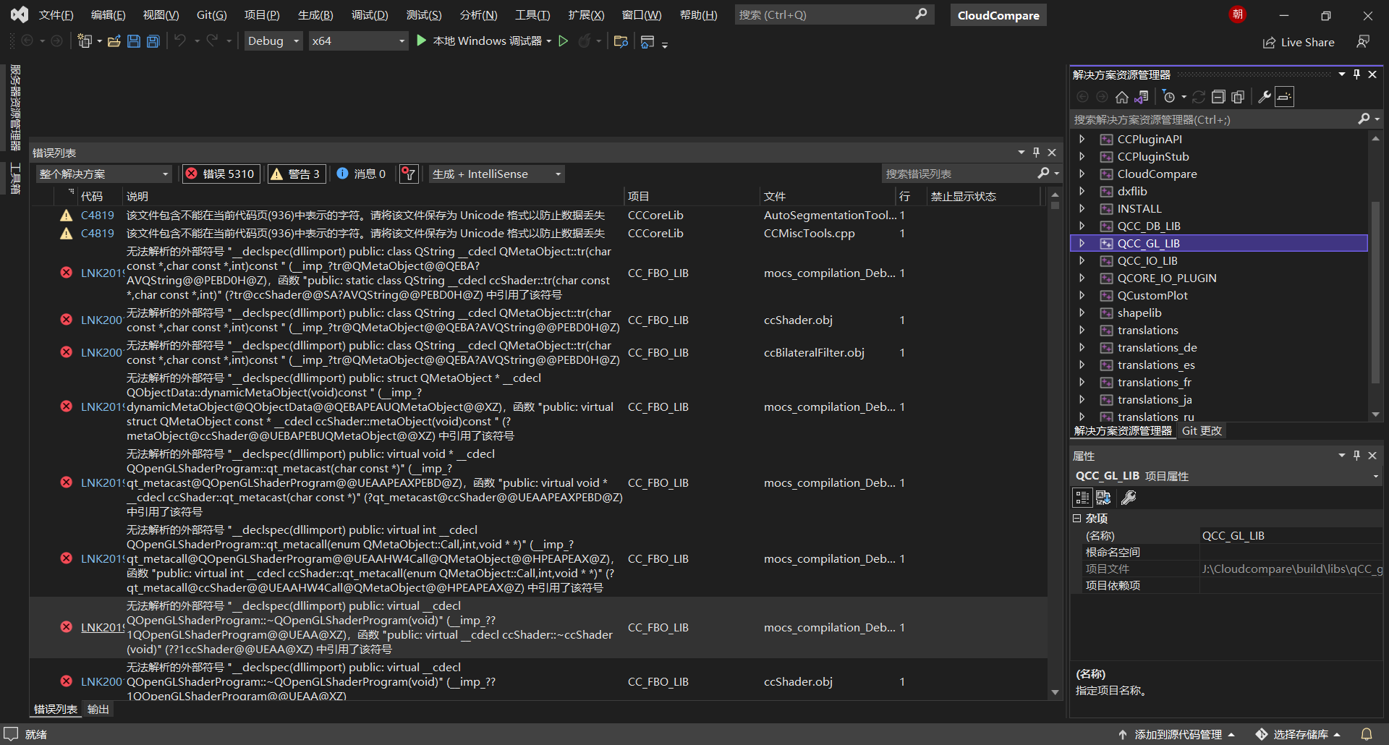Click the pending changes filter clock icon
Screen dimensions: 1389x745
[x=1169, y=97]
